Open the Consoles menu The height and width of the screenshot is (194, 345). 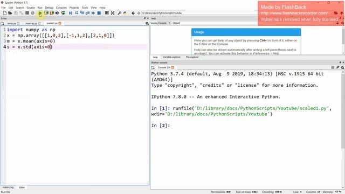61,8
